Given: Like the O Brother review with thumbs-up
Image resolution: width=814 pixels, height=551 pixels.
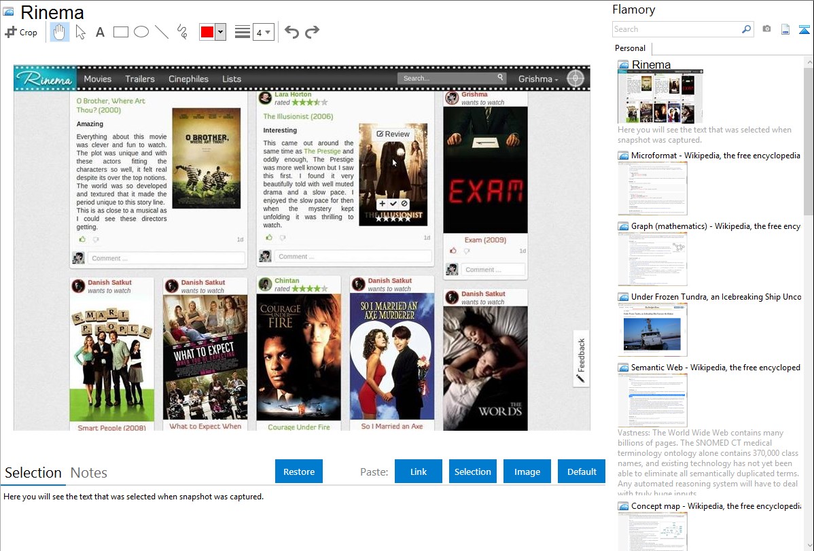Looking at the screenshot, I should click(82, 239).
